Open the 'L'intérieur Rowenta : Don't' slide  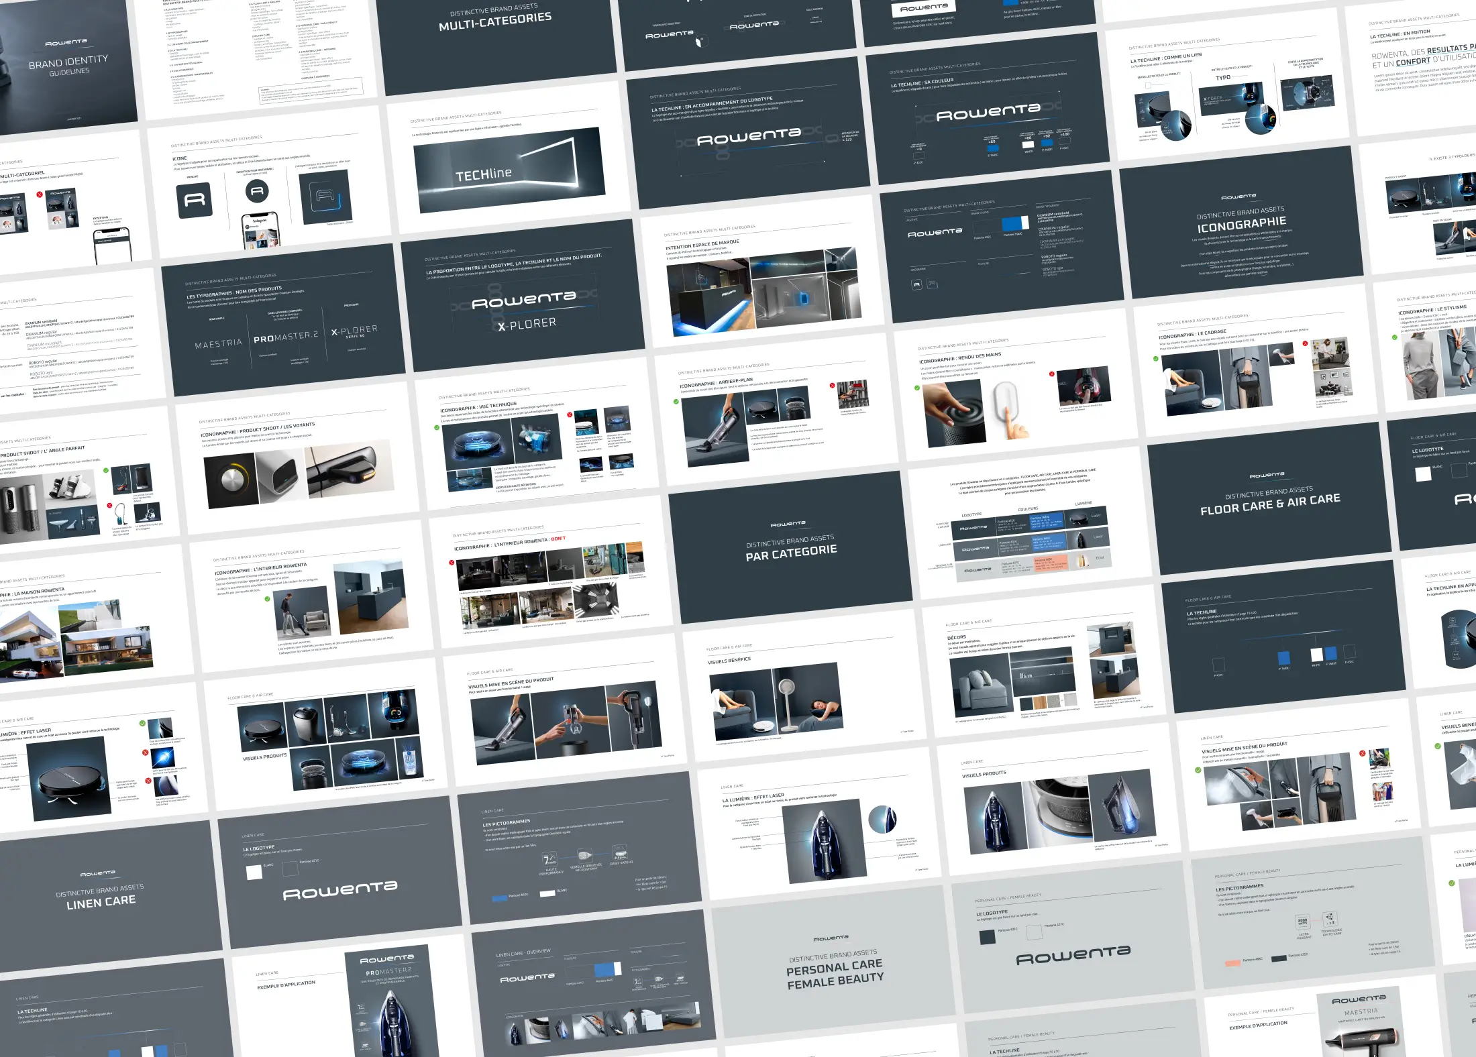click(550, 572)
